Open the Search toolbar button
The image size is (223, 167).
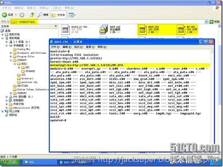[x=44, y=15]
